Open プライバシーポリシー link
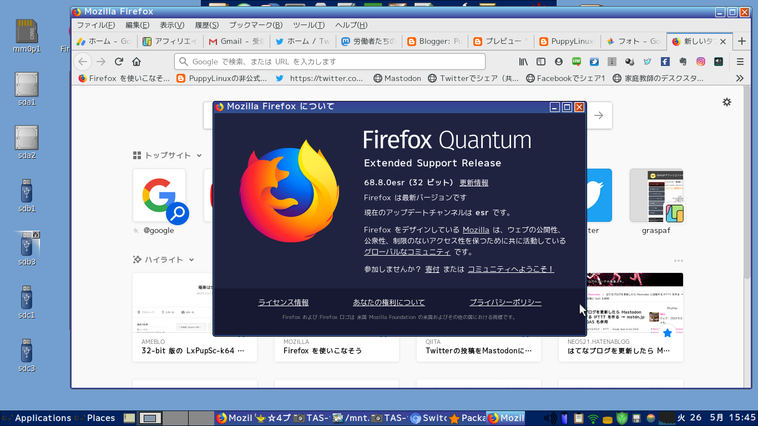The width and height of the screenshot is (758, 426). click(x=506, y=302)
